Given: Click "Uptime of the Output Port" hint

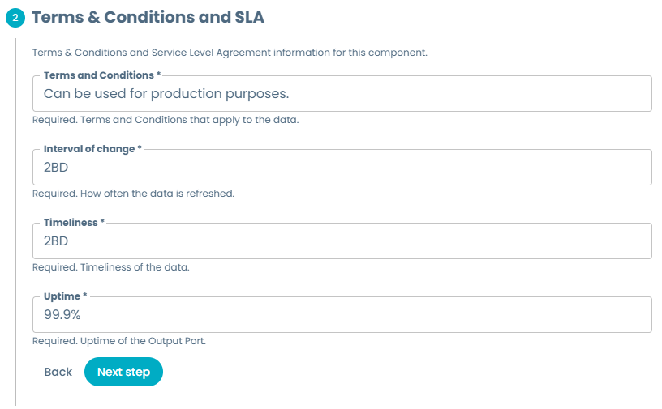Looking at the screenshot, I should [x=118, y=341].
